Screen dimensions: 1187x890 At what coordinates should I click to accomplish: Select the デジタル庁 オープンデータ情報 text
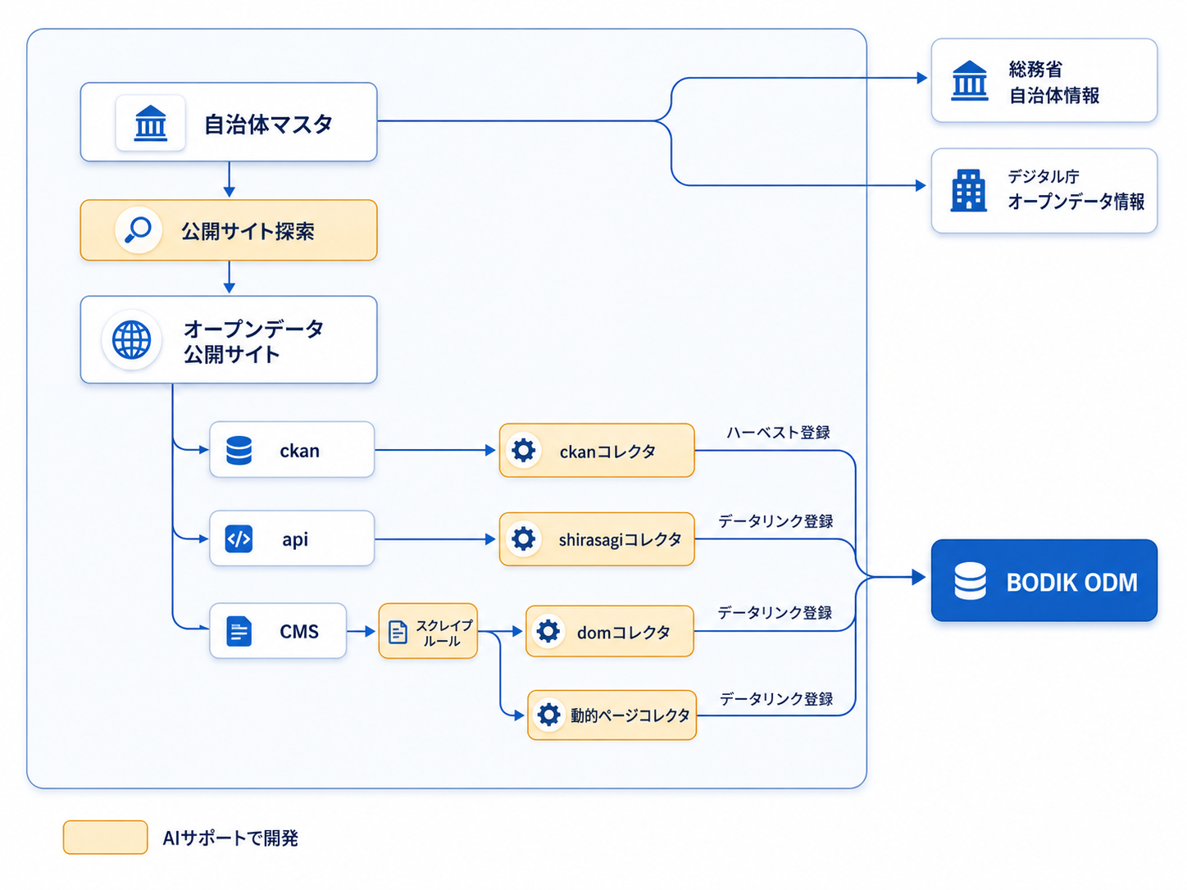point(1076,189)
